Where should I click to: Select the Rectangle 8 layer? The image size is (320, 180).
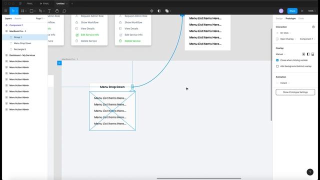[20, 49]
